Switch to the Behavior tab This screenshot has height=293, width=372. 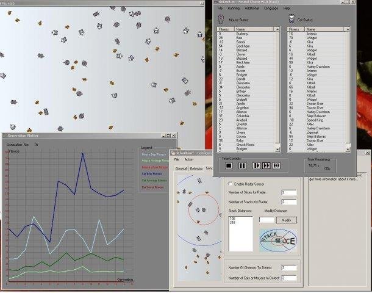(196, 168)
